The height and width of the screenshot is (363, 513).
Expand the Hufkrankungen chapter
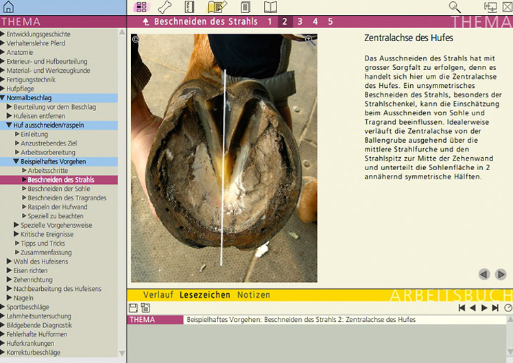[3, 343]
